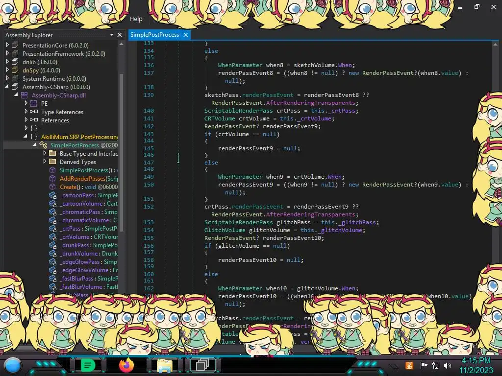Expand the Derived Types folder
Screen dimensions: 502x376
click(x=45, y=162)
